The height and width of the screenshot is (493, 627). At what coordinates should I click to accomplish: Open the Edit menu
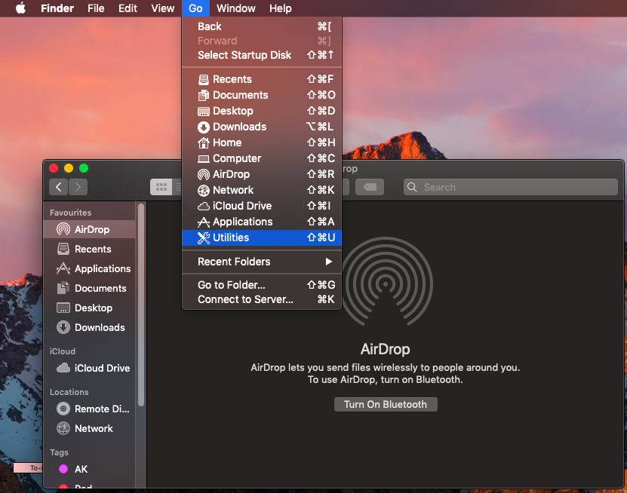128,8
